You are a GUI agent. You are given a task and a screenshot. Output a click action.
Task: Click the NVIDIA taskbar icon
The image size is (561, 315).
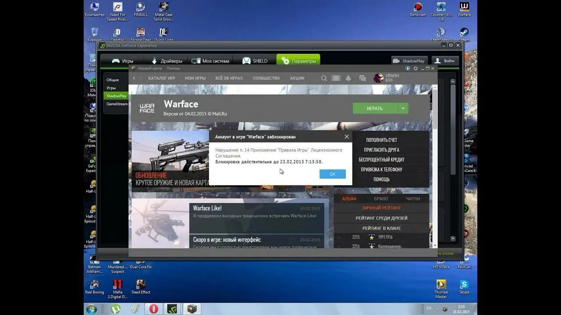173,308
